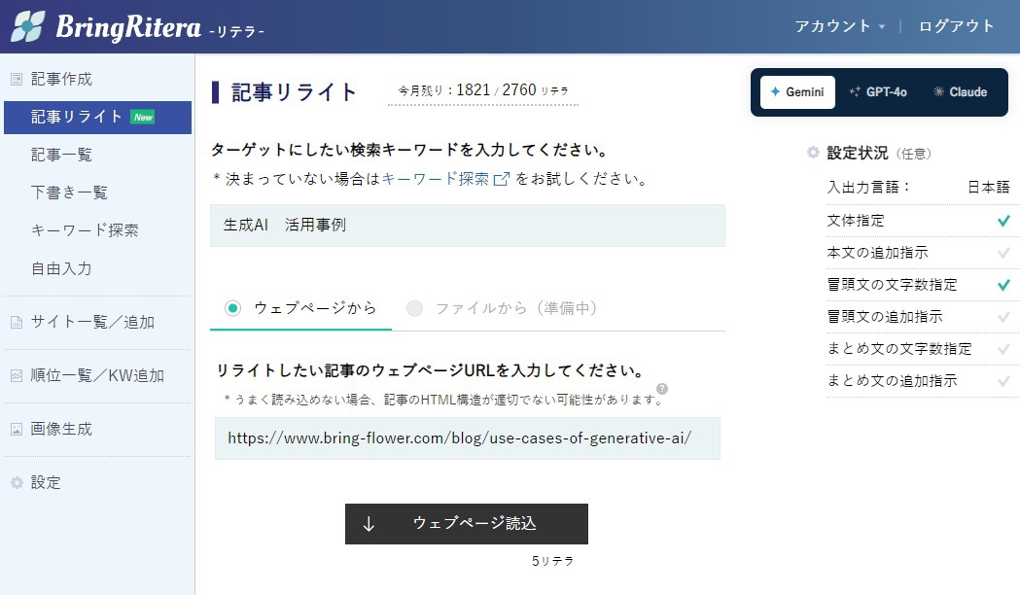Click the settings gear icon in sidebar
Image resolution: width=1020 pixels, height=595 pixels.
coord(17,482)
